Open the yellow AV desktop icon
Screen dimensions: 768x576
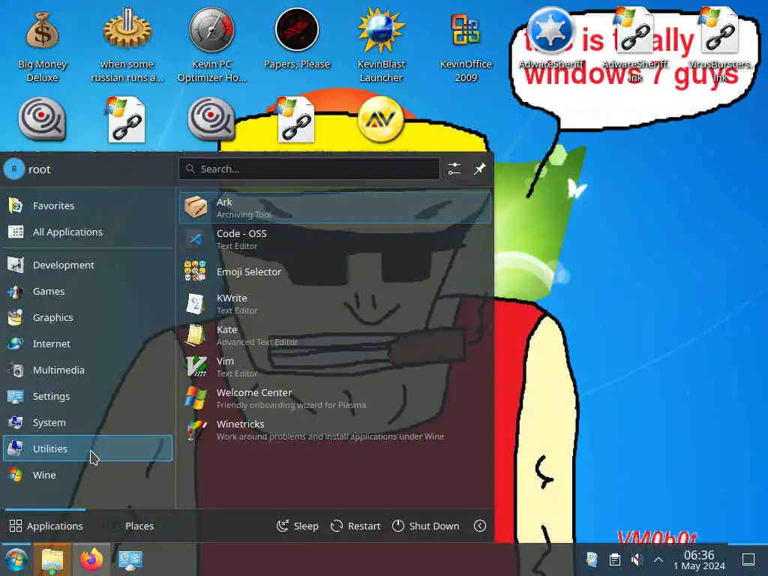coord(381,121)
